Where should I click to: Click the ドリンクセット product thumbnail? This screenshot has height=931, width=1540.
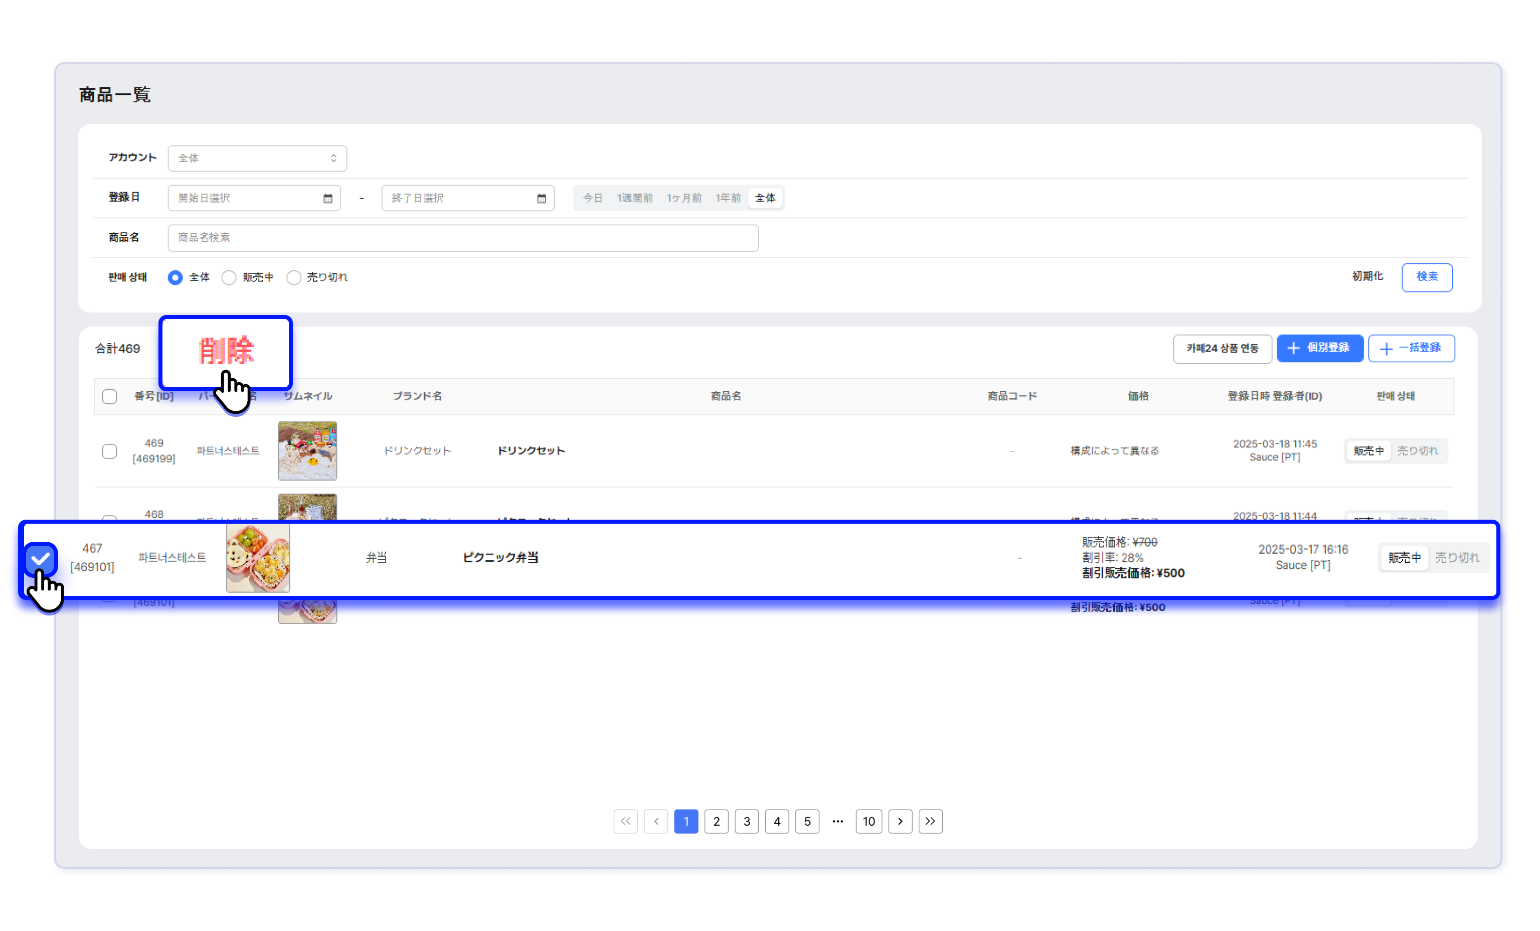point(307,451)
